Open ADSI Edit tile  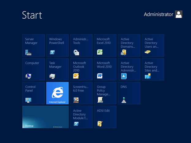(105, 117)
